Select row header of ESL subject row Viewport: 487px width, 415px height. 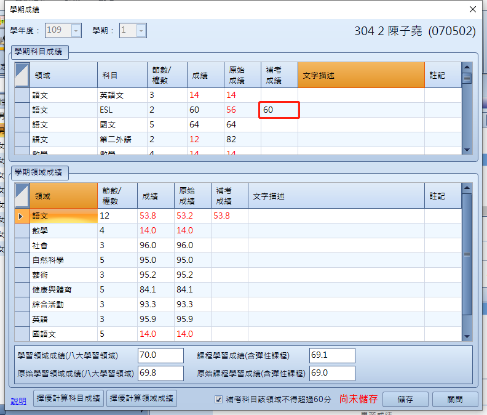(22, 110)
